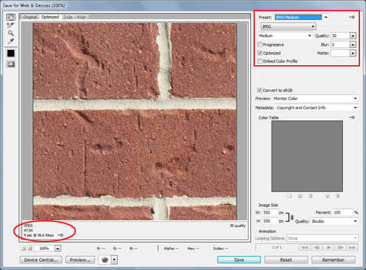
Task: Open the Color Table flyout menu icon
Action: (x=352, y=118)
